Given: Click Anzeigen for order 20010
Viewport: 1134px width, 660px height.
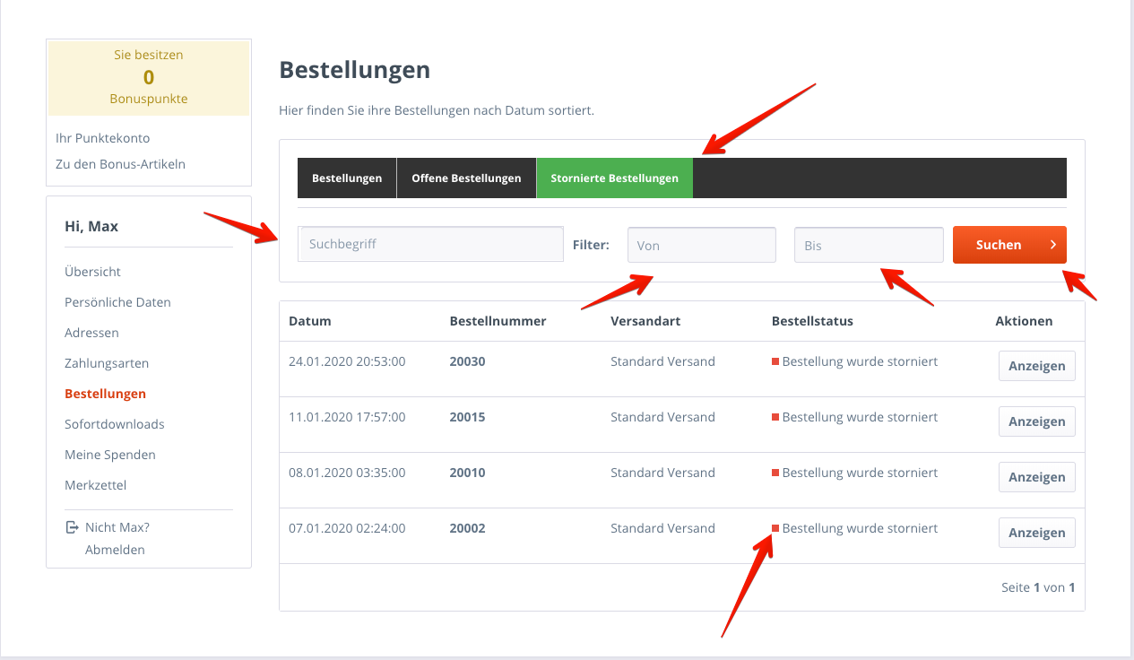Looking at the screenshot, I should (x=1037, y=477).
